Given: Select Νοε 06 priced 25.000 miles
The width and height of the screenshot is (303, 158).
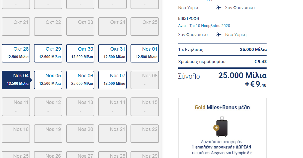Looking at the screenshot, I should [x=80, y=80].
